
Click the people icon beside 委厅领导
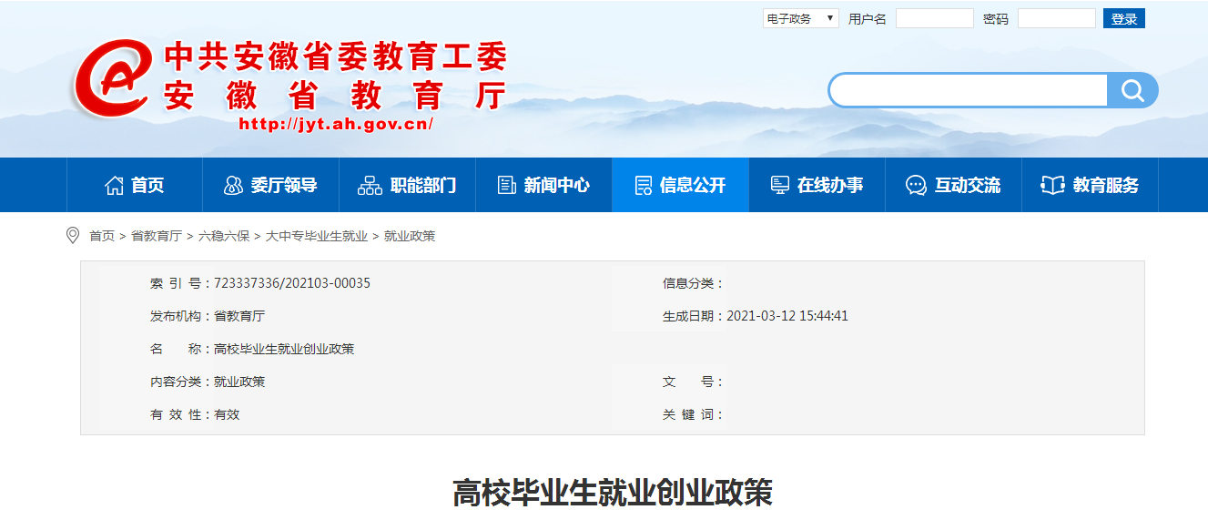click(x=233, y=185)
